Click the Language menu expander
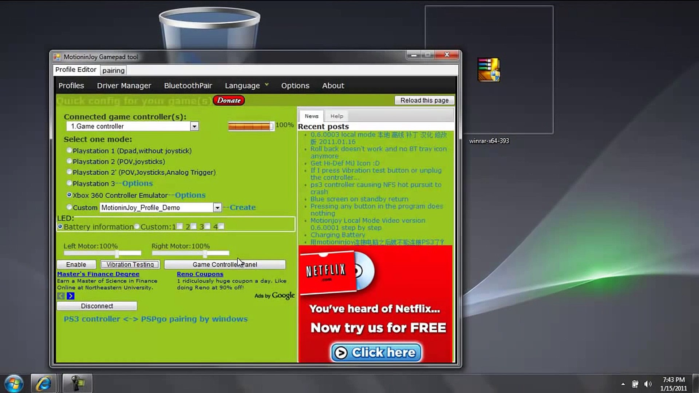Viewport: 699px width, 393px height. coord(266,86)
